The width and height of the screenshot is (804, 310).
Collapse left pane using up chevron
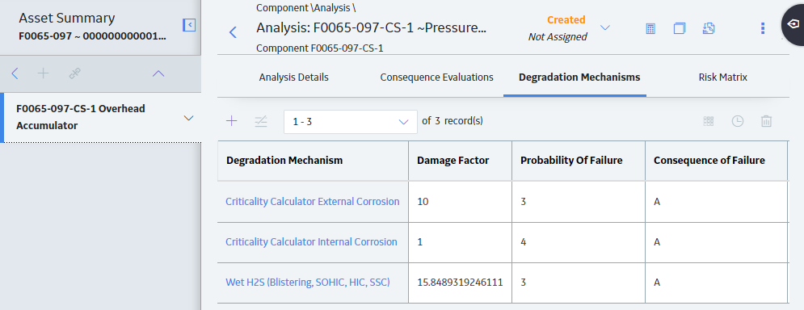click(158, 73)
